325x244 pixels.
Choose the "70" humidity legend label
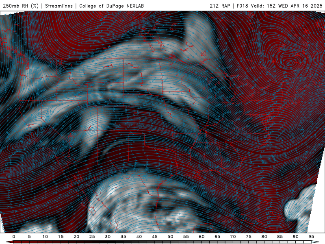pos(233,237)
